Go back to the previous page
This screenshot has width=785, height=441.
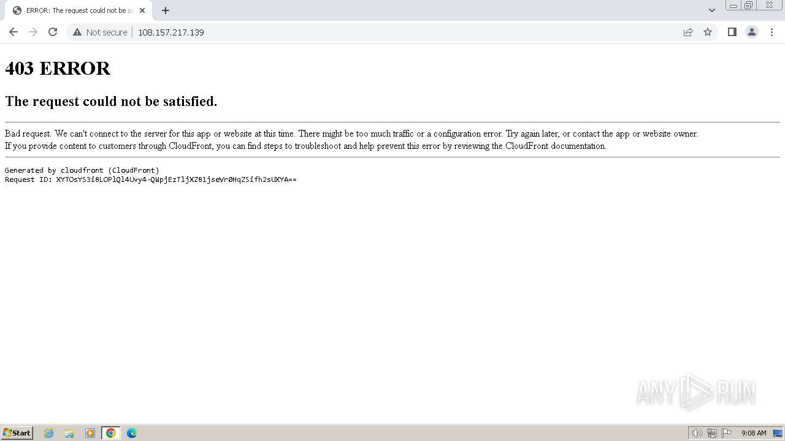tap(13, 32)
